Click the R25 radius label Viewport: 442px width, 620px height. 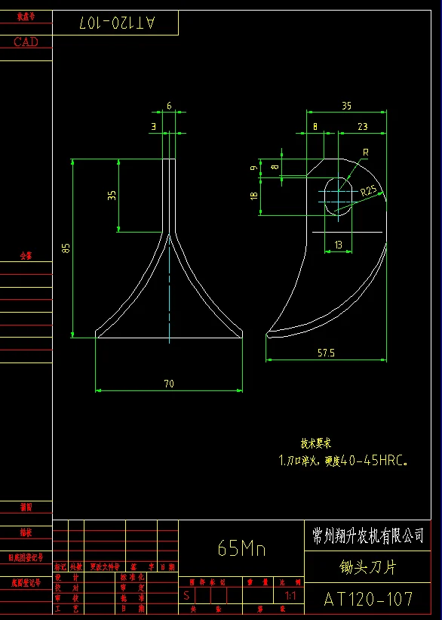click(x=369, y=191)
